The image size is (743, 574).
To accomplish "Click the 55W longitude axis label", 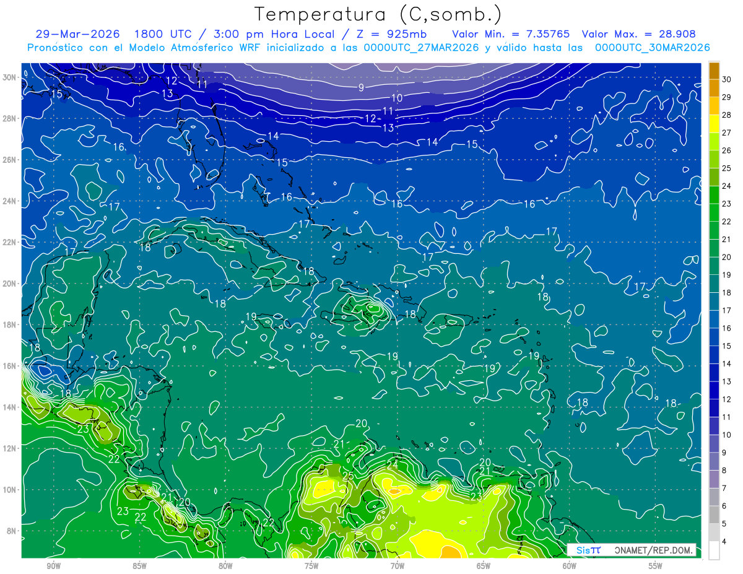I will click(x=655, y=566).
